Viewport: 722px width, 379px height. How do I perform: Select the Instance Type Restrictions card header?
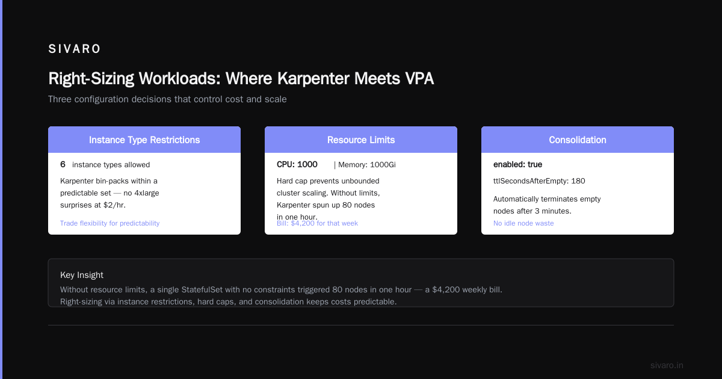144,140
